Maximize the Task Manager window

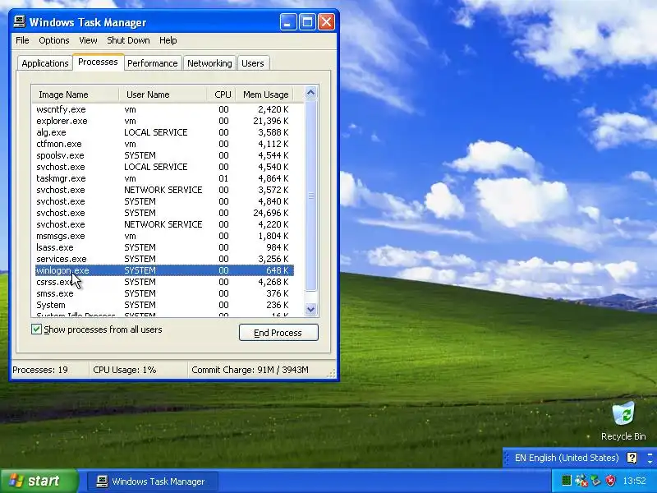coord(307,22)
